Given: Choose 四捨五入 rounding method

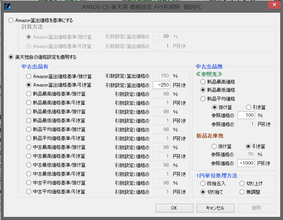Looking at the screenshot, I should pos(203,183).
